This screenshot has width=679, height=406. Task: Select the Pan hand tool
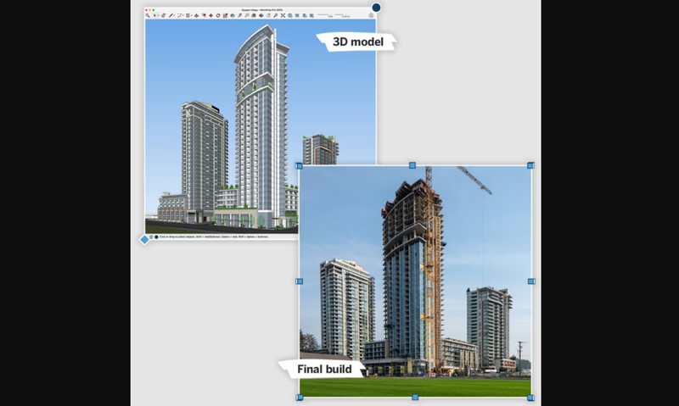pos(268,15)
